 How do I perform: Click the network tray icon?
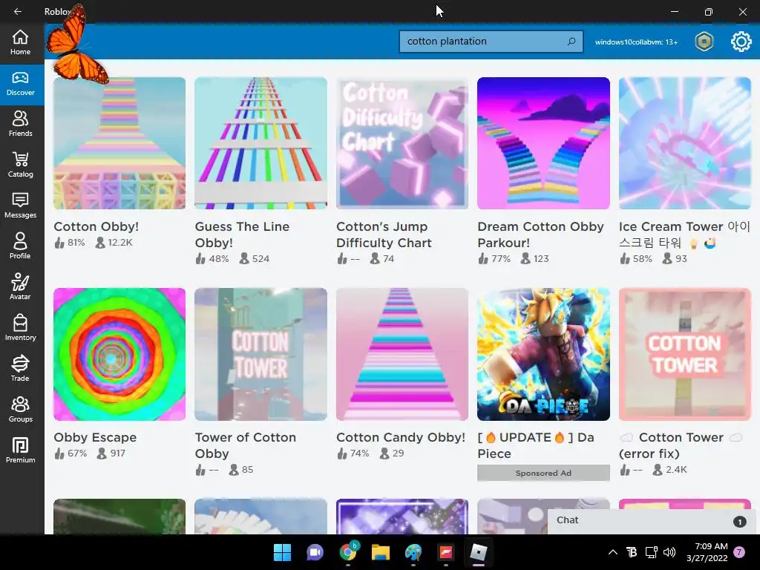click(651, 552)
